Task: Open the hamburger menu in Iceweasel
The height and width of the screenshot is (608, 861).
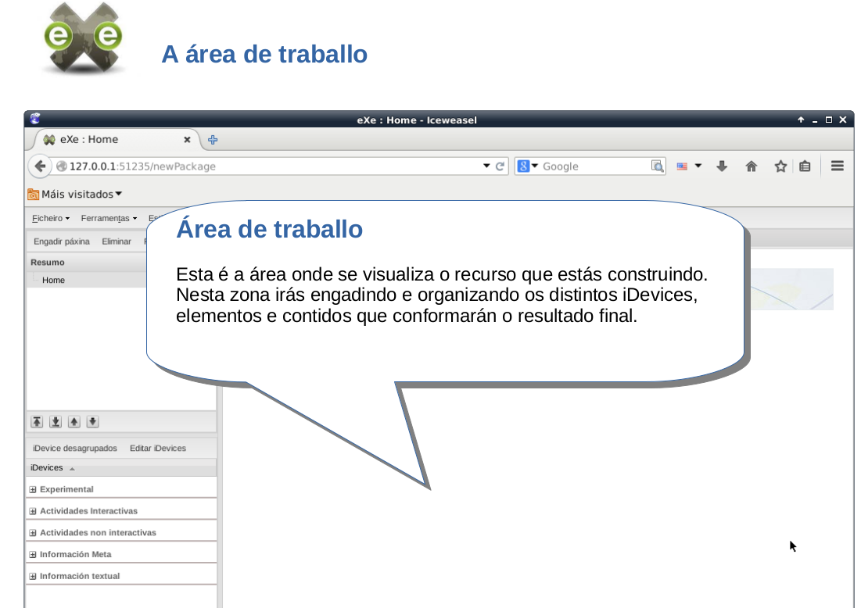Action: 838,166
